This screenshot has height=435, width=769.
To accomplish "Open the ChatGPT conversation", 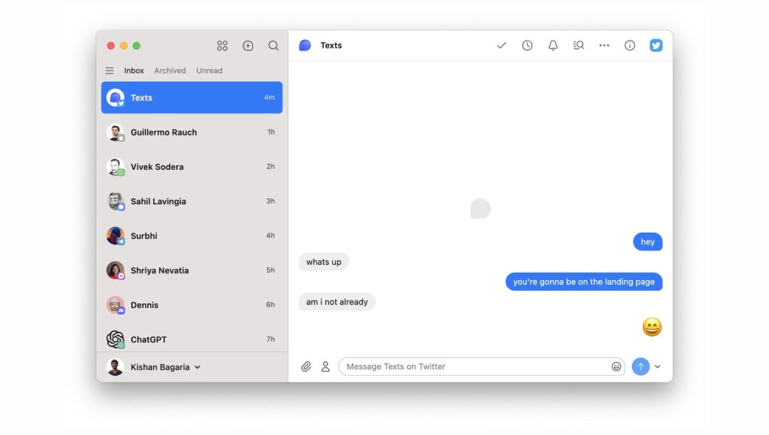I will tap(192, 339).
